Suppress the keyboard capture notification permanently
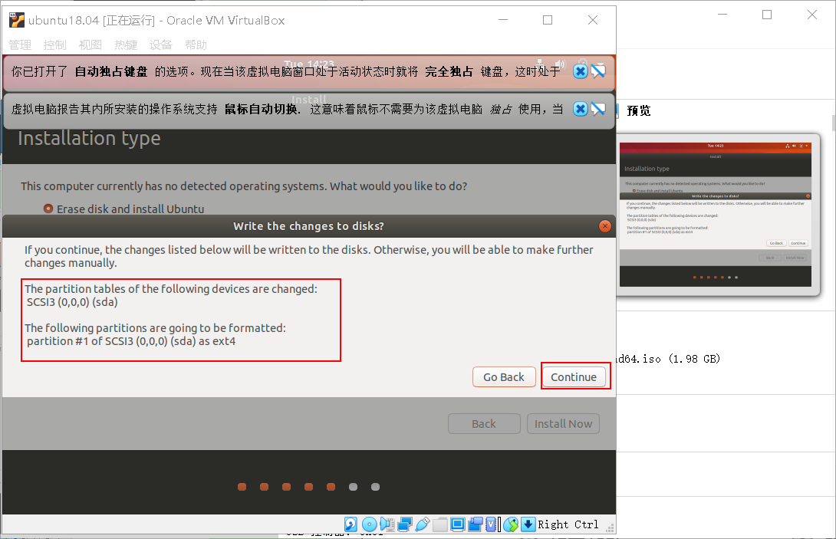Viewport: 836px width, 539px height. 598,71
